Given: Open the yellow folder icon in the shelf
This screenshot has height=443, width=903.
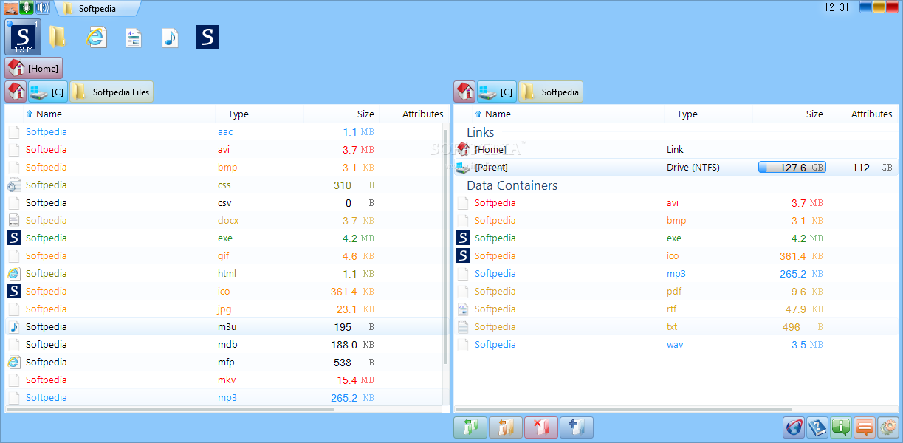Looking at the screenshot, I should 58,37.
